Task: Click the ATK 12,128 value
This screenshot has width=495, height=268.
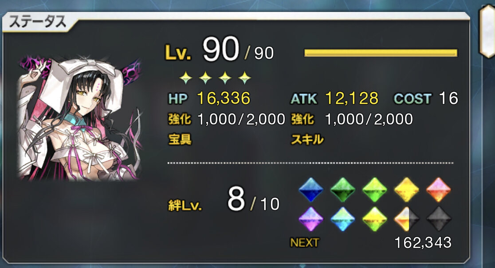Action: [x=352, y=98]
